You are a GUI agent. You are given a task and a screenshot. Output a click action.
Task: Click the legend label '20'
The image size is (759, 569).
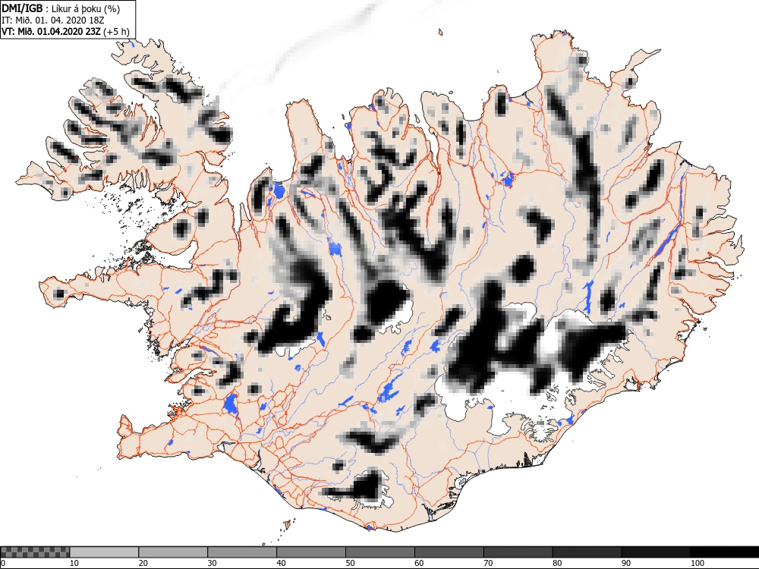pyautogui.click(x=143, y=563)
